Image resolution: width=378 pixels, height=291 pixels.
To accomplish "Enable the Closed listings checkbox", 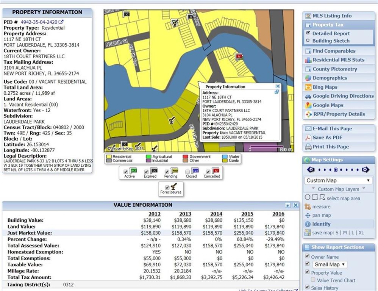I will tap(187, 172).
